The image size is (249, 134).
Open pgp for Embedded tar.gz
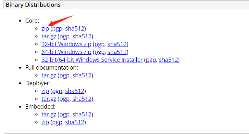64,114
